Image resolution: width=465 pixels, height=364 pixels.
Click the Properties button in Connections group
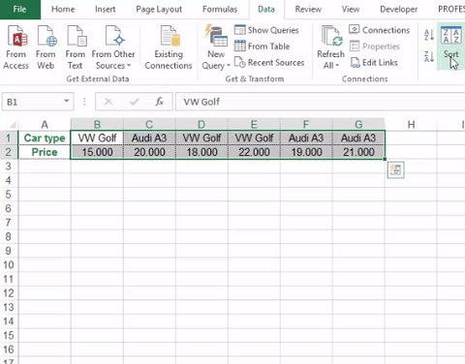coord(375,46)
